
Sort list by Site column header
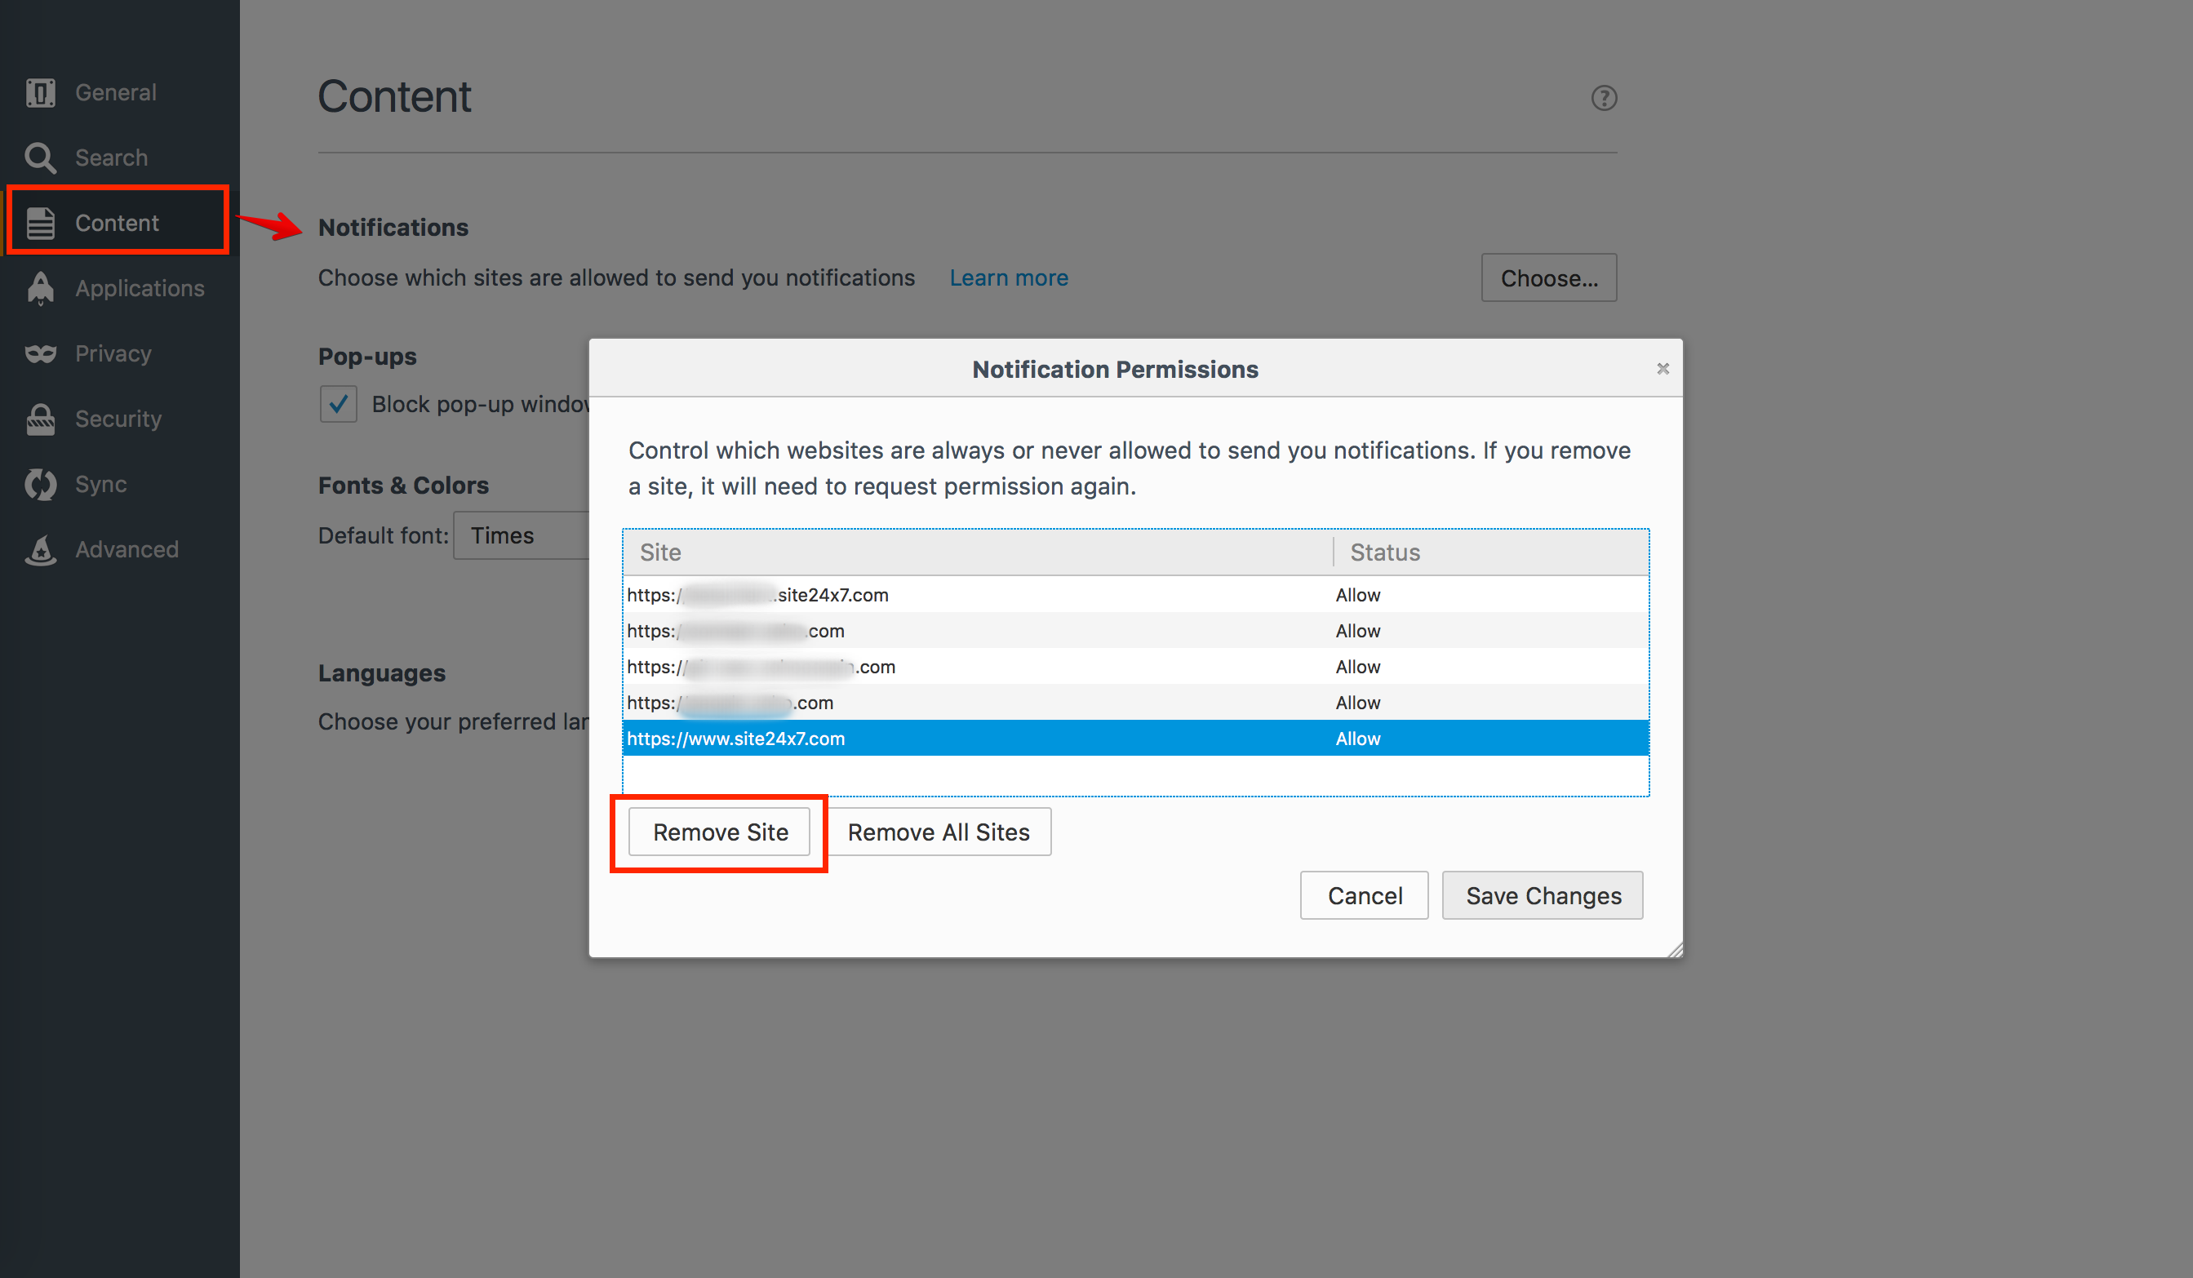[974, 552]
